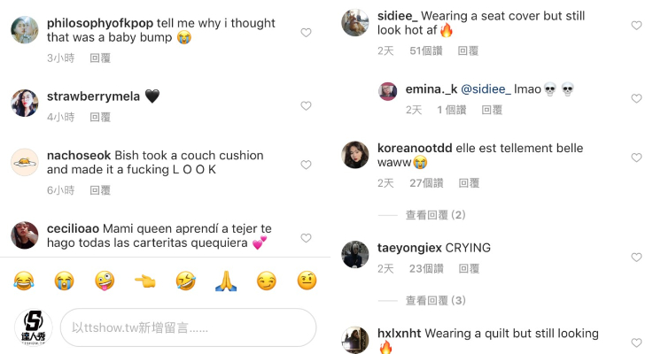Open the @sidiee_ mention link
This screenshot has width=661, height=354.
pos(486,89)
